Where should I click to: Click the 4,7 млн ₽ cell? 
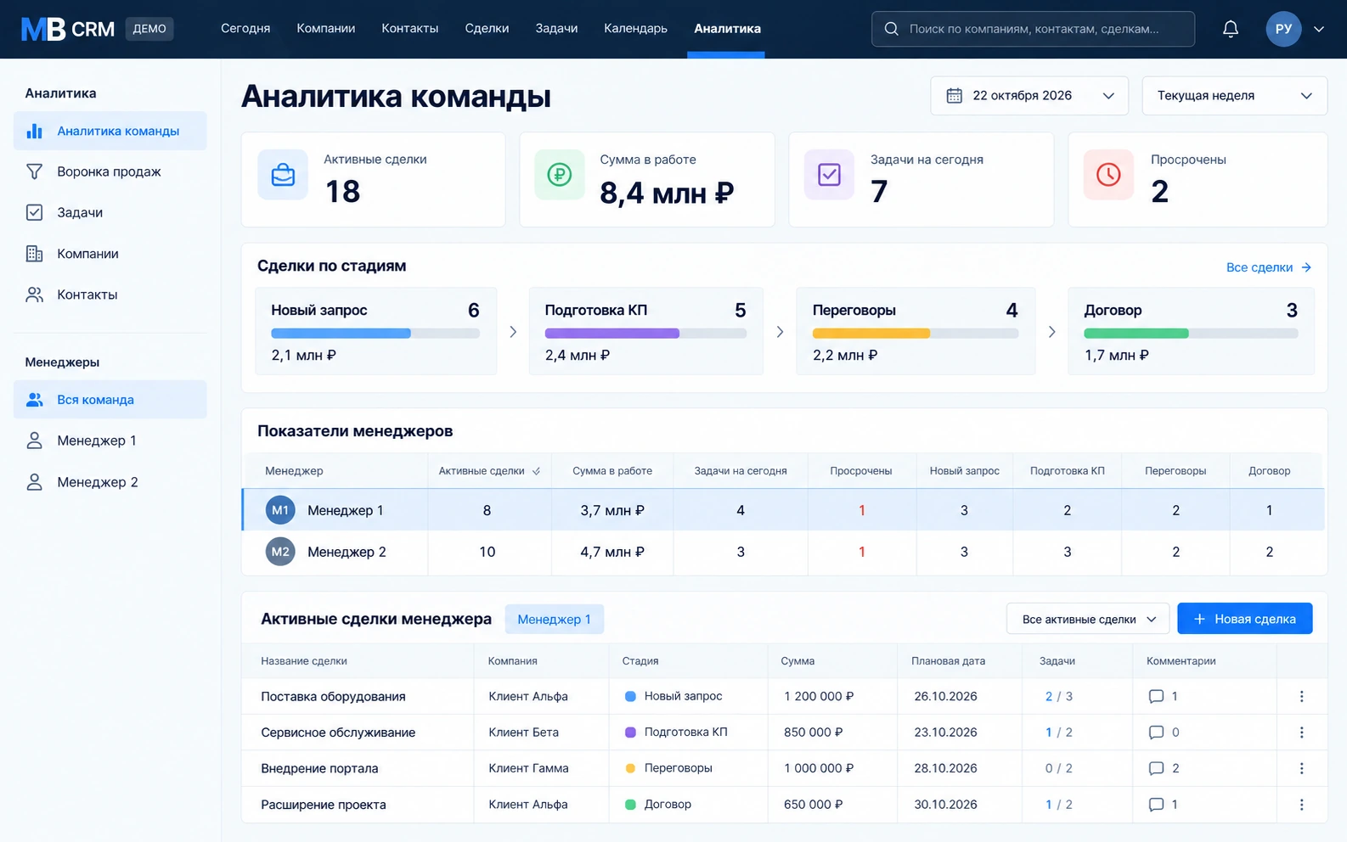(x=612, y=552)
